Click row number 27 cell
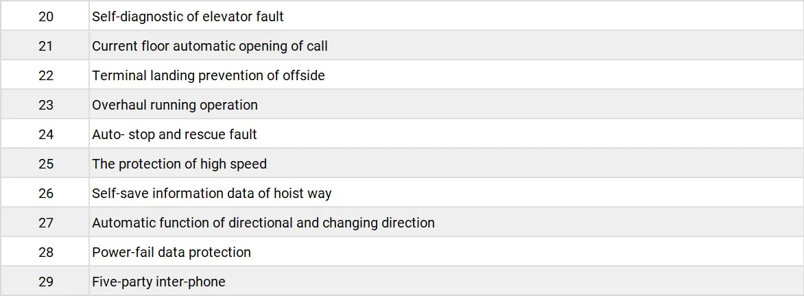Image resolution: width=804 pixels, height=296 pixels. pyautogui.click(x=46, y=223)
